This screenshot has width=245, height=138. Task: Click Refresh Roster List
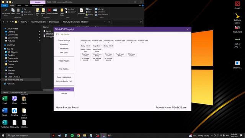pyautogui.click(x=64, y=81)
